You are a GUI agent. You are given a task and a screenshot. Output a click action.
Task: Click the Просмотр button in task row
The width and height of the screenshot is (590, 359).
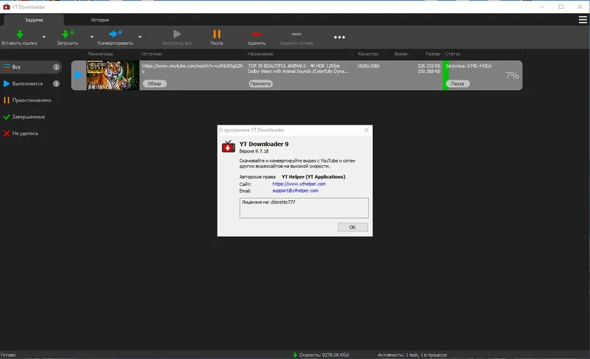tap(260, 84)
